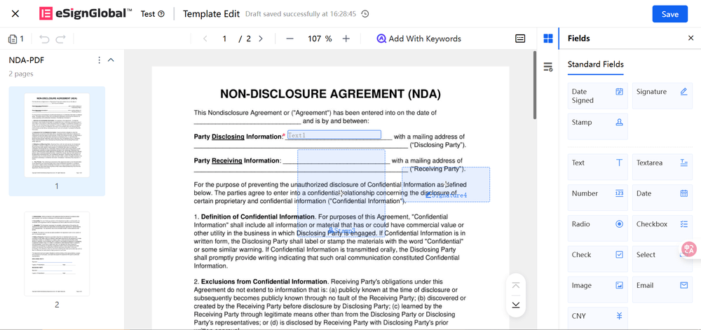
Task: Zoom in with the plus icon
Action: (x=346, y=39)
